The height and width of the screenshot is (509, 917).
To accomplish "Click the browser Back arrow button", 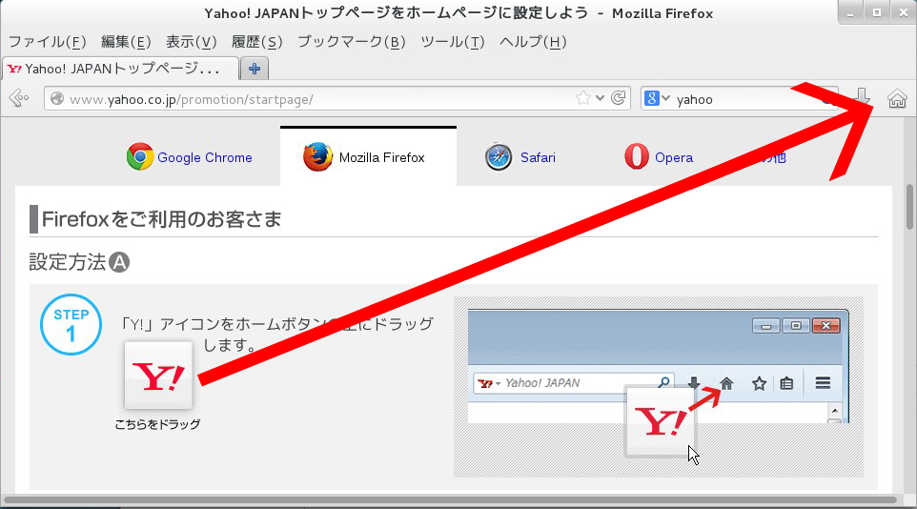I will 18,98.
